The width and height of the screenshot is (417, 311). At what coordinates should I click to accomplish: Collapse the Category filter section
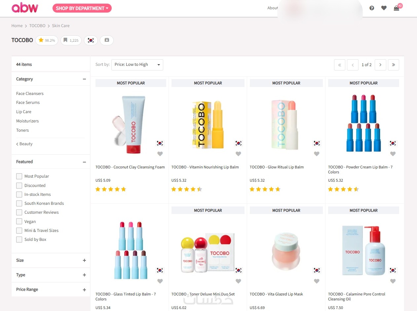tap(84, 79)
